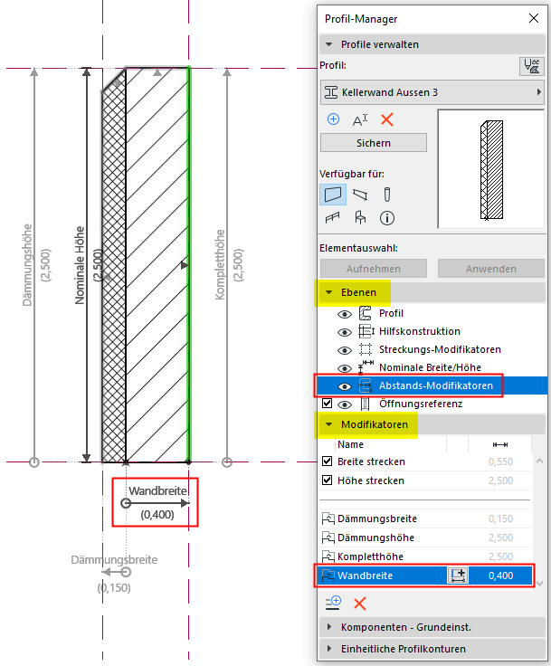Click the 0,400 value of Wandbreite
The width and height of the screenshot is (551, 666).
501,576
